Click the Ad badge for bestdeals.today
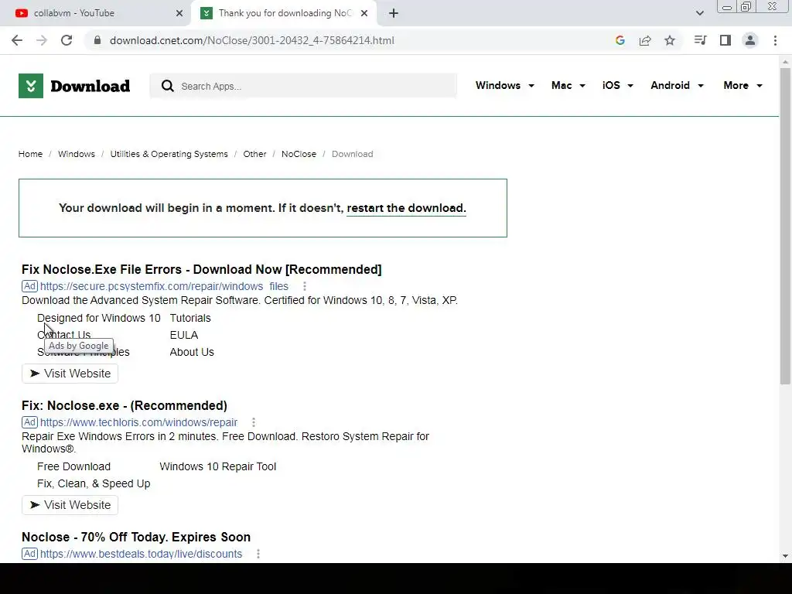Image resolution: width=792 pixels, height=594 pixels. [x=30, y=553]
